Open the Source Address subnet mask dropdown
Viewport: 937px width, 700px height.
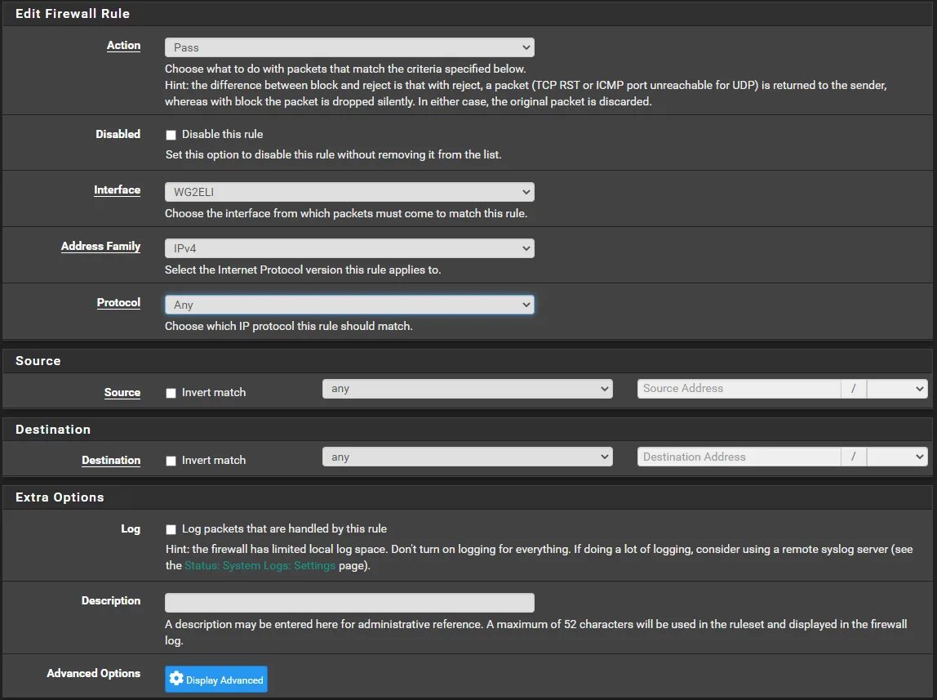(x=897, y=389)
